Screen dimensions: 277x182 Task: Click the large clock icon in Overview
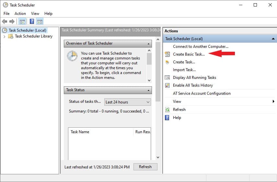tap(72, 56)
